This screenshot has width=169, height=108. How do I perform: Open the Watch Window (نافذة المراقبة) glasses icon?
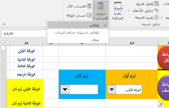coord(118,6)
